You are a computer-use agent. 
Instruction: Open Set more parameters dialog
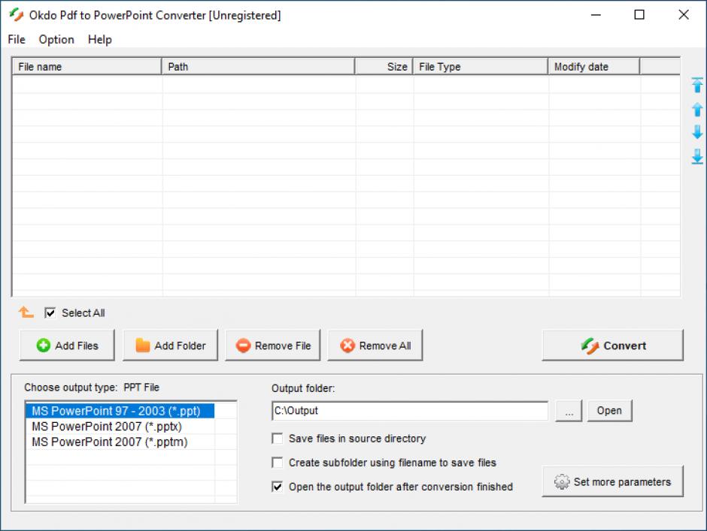(x=613, y=481)
